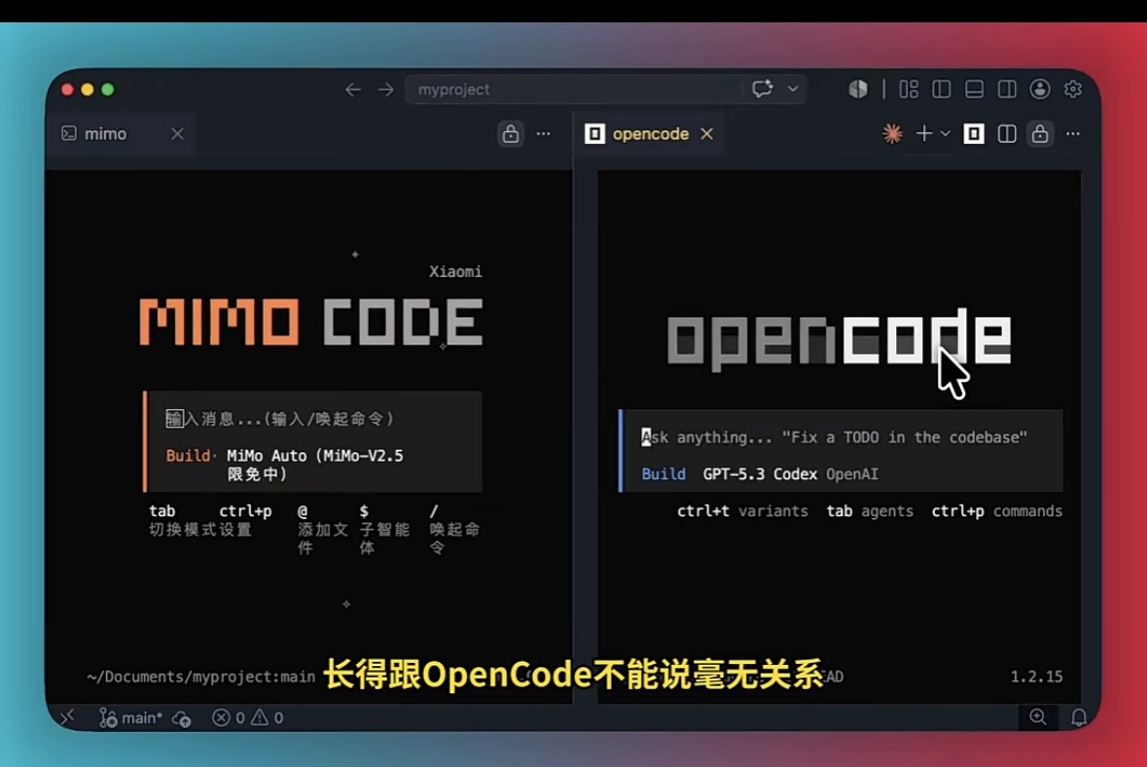
Task: Click the hexagon extension icon in title bar
Action: click(x=858, y=89)
